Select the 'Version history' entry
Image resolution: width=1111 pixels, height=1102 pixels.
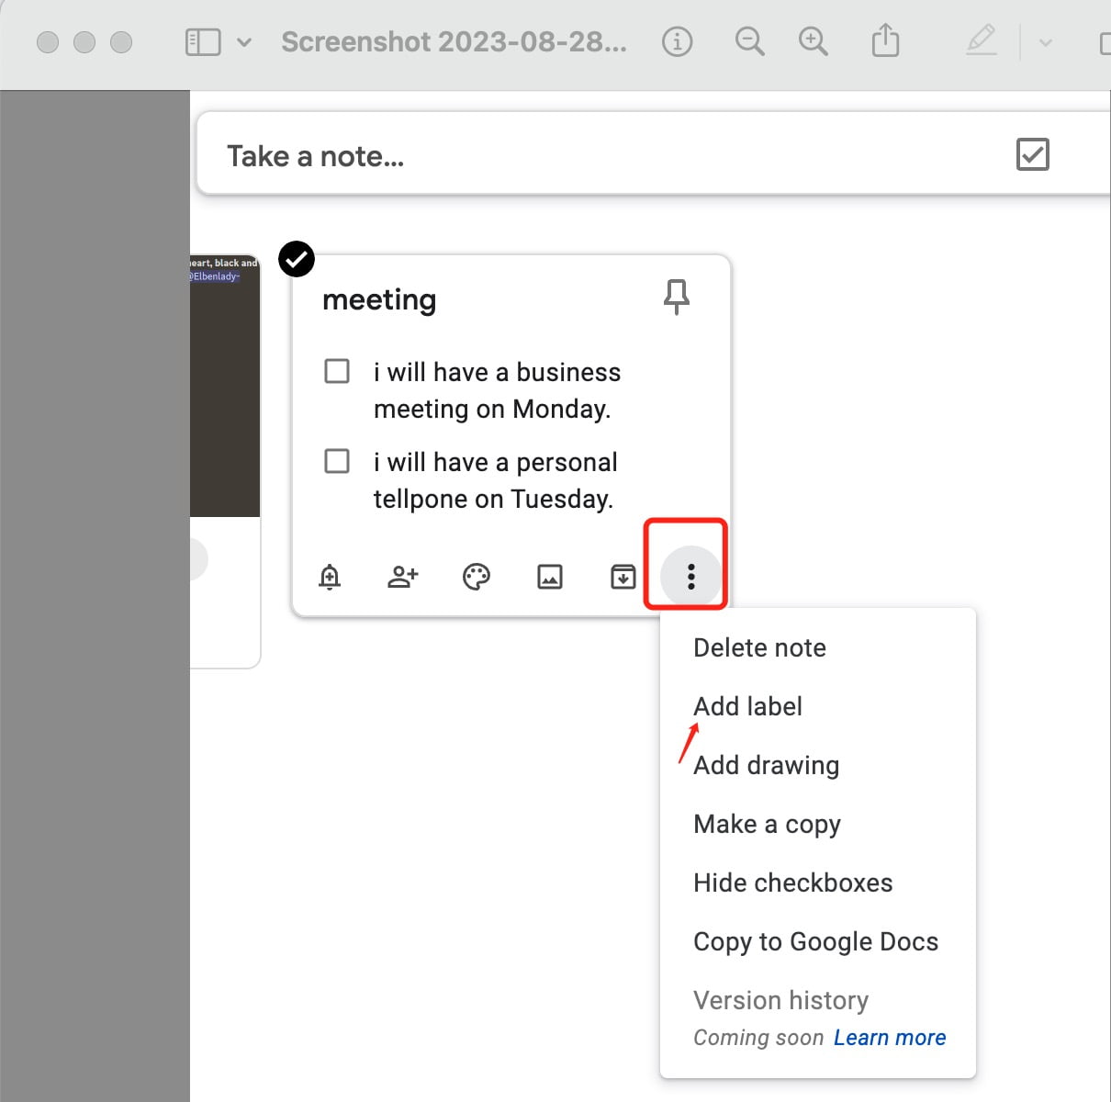[781, 1000]
